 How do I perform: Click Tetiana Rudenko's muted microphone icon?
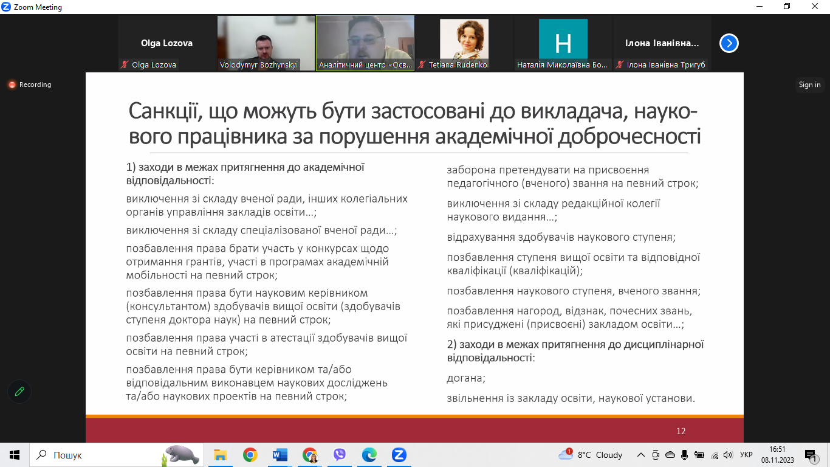(x=422, y=64)
